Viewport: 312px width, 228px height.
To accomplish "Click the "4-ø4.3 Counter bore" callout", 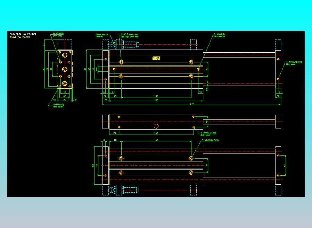I will (x=130, y=35).
